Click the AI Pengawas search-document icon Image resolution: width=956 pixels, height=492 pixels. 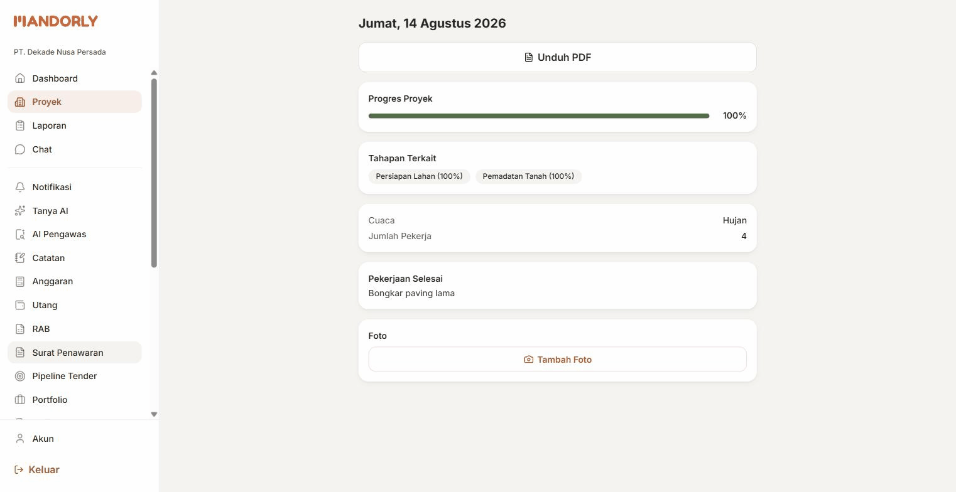(x=20, y=234)
